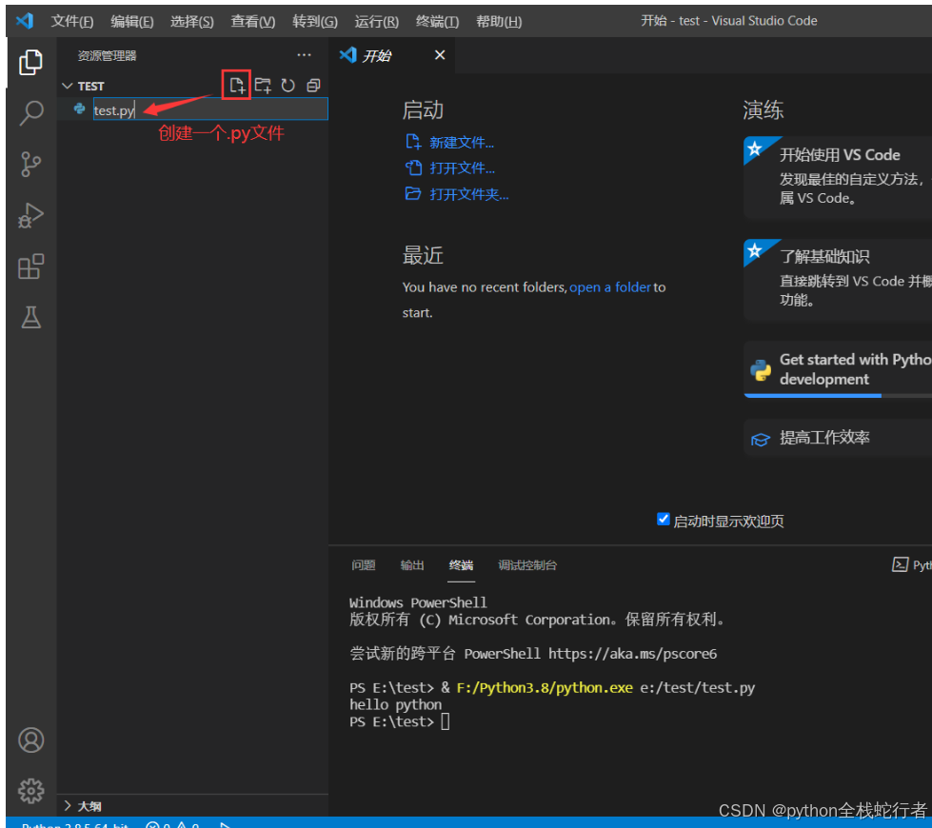Click the 'open a folder' link
This screenshot has width=932, height=828.
[x=610, y=287]
